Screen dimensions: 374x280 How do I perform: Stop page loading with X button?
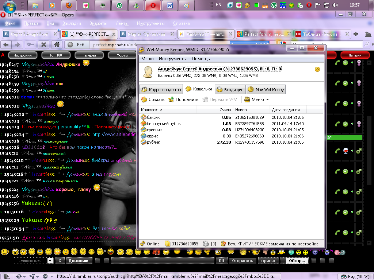coord(43,44)
